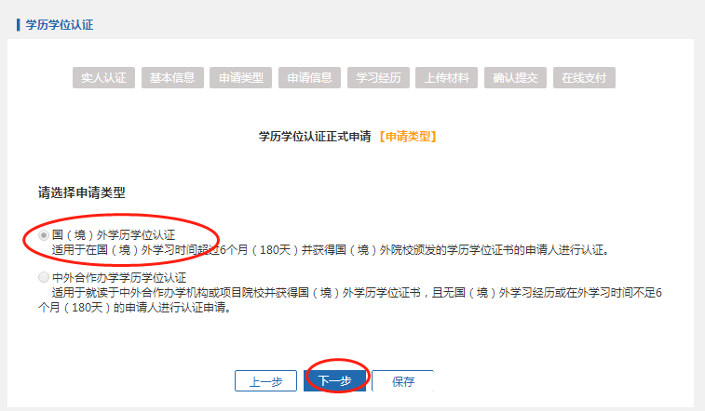Go to the 申请信息 step tab
The width and height of the screenshot is (705, 411).
(x=309, y=77)
